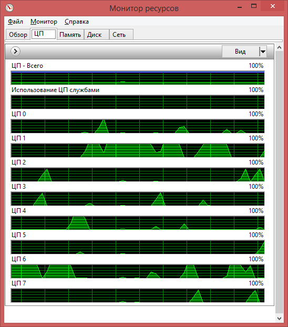The height and width of the screenshot is (327, 288).
Task: Click the 'ЦП - Всего' label
Action: (x=27, y=66)
